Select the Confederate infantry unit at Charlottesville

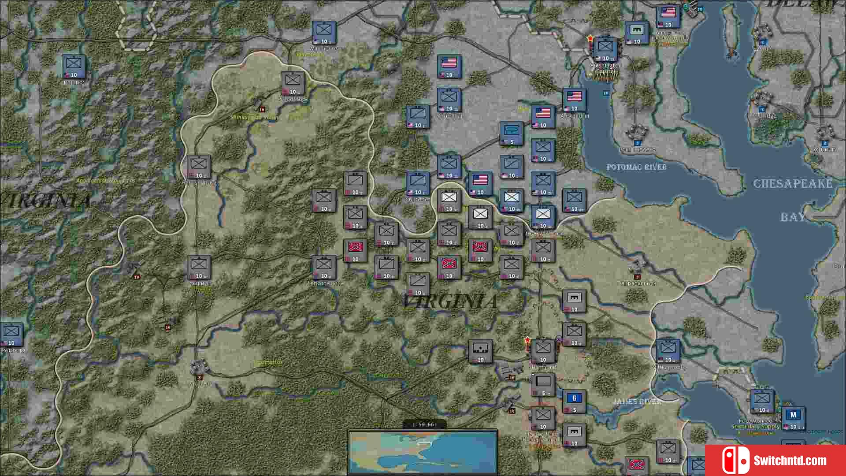point(324,268)
